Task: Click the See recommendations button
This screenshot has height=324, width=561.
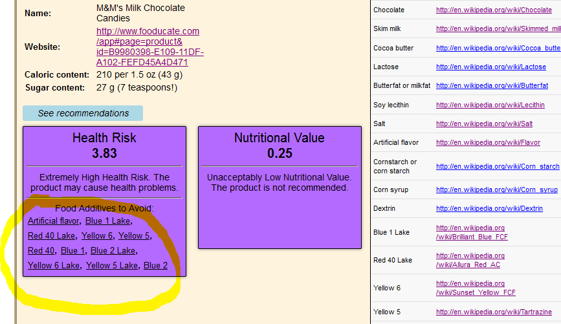Action: [x=83, y=113]
